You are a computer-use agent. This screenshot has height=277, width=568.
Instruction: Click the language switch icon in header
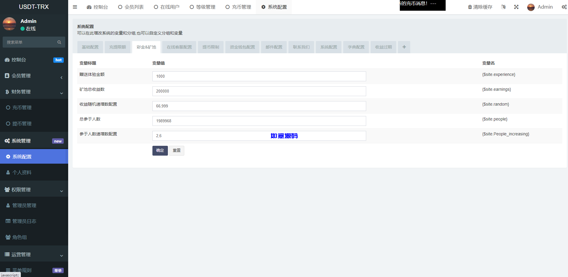point(503,7)
